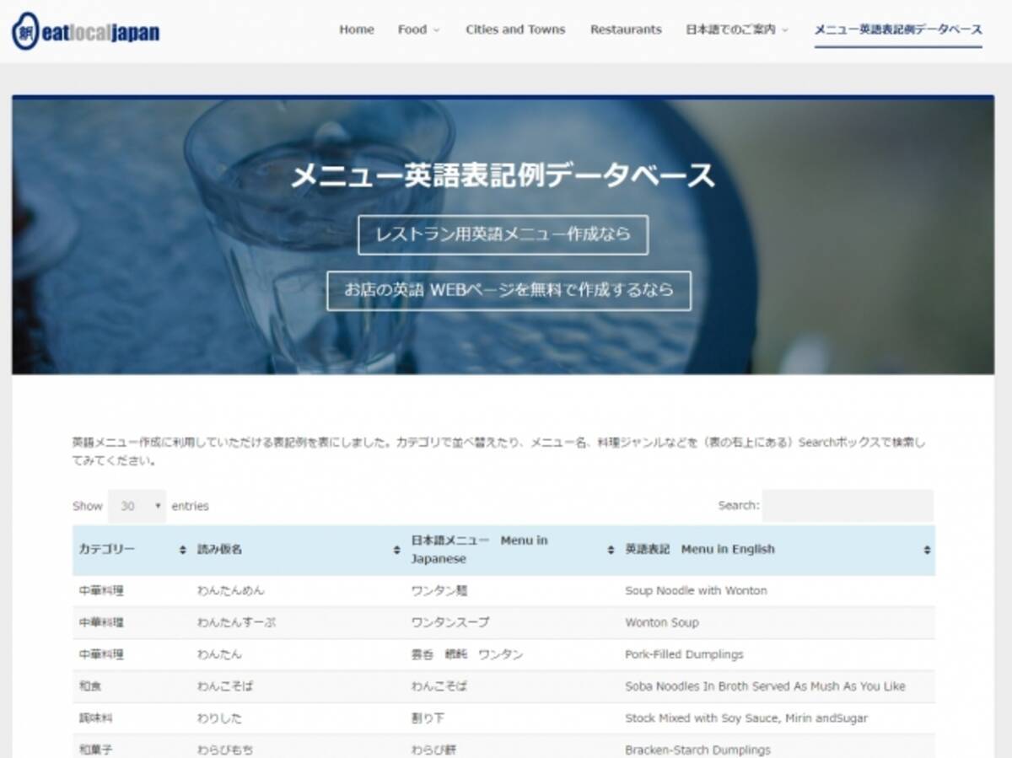Viewport: 1012px width, 758px height.
Task: Open the Show entries count dropdown
Action: pyautogui.click(x=137, y=506)
